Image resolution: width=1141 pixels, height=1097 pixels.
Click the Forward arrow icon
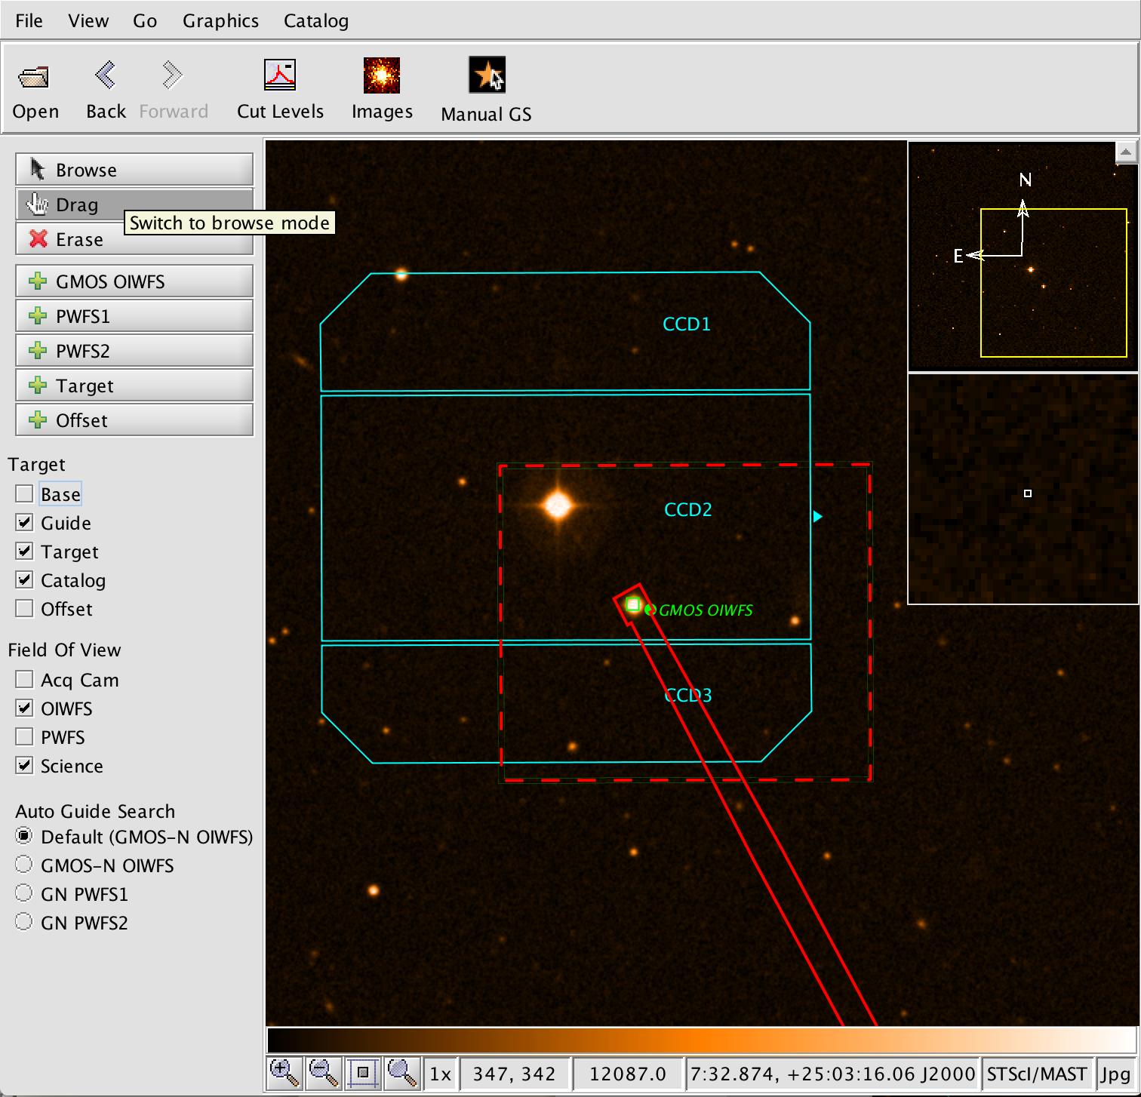point(172,75)
